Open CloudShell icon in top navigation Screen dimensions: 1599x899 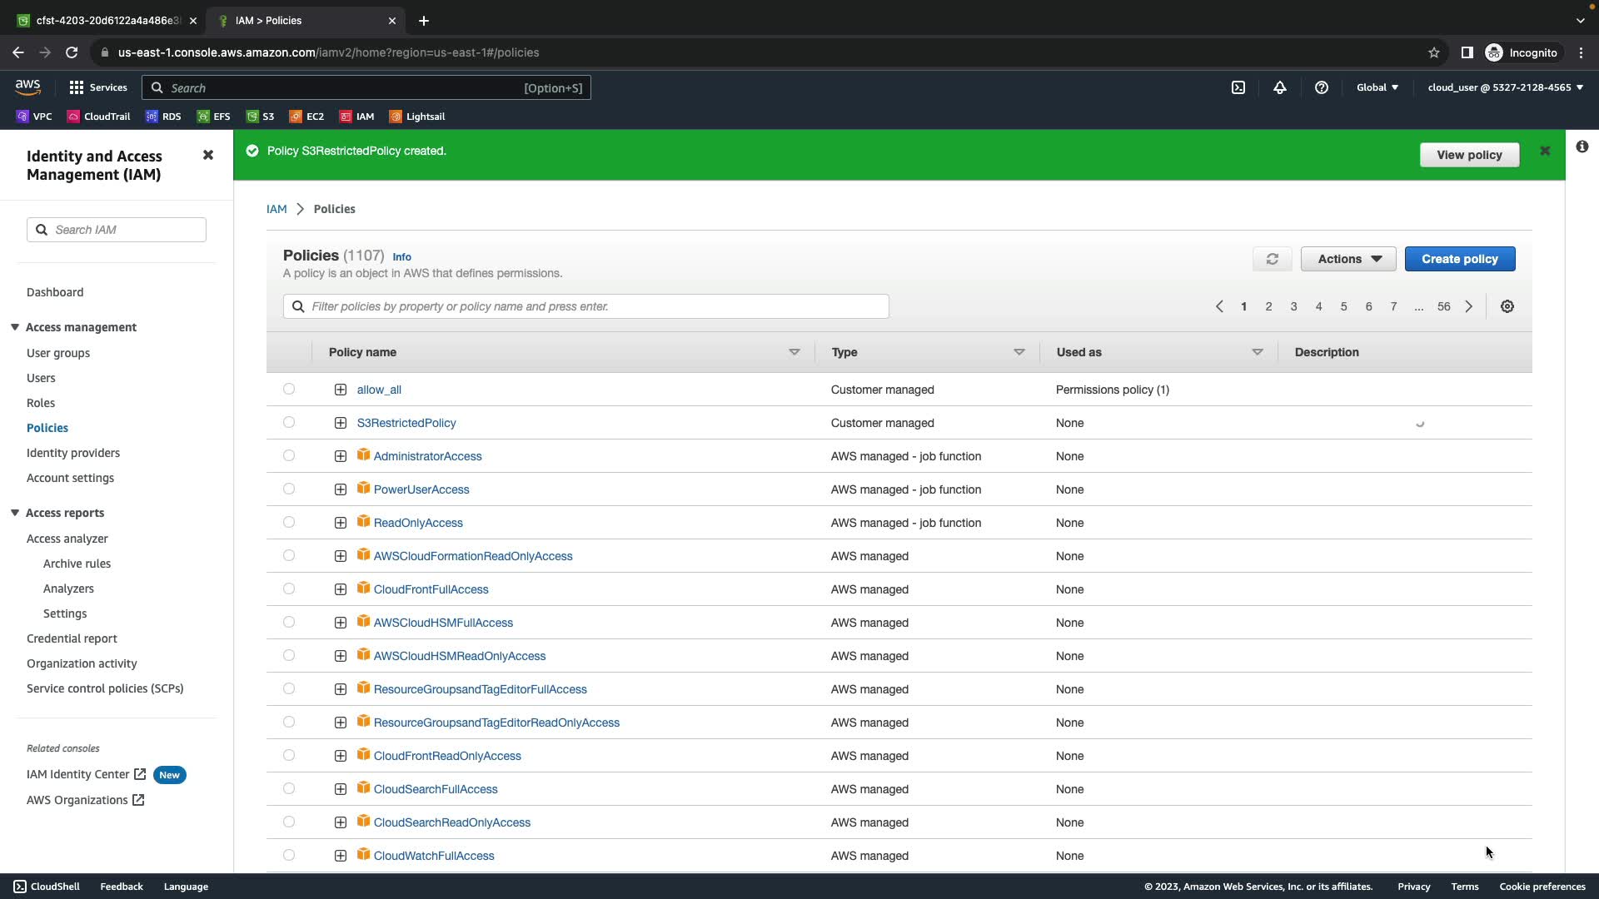pyautogui.click(x=1238, y=87)
